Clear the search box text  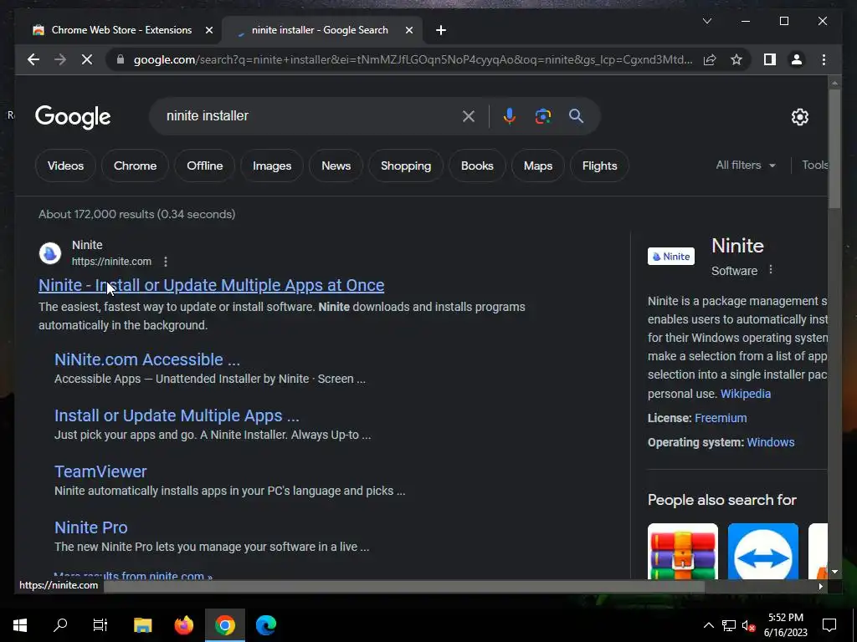(x=469, y=115)
